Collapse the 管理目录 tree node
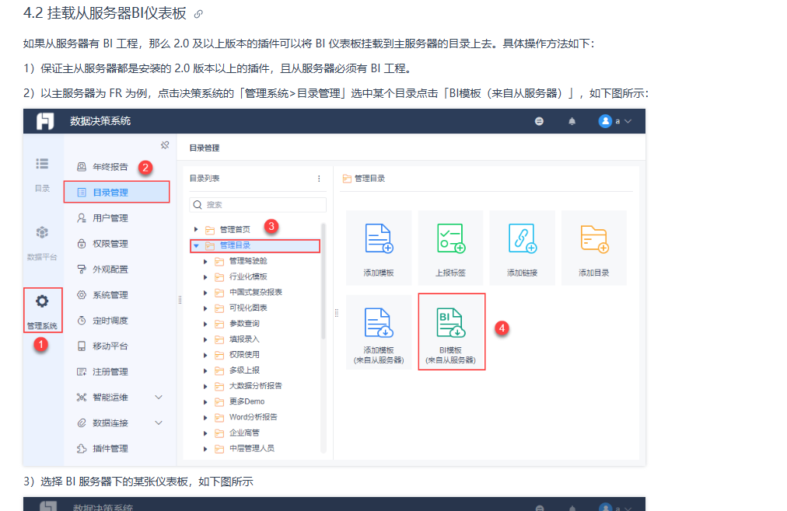 click(196, 245)
